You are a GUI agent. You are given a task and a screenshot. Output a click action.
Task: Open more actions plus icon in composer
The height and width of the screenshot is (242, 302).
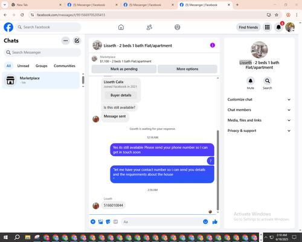93,221
